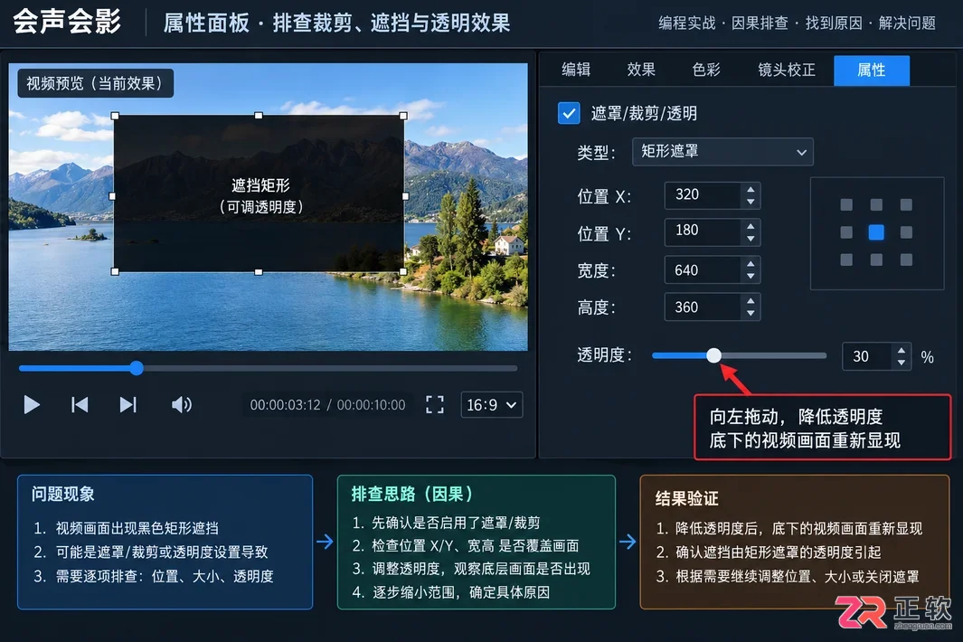Click the 排查思路（因果）heading
963x642 pixels.
(412, 494)
